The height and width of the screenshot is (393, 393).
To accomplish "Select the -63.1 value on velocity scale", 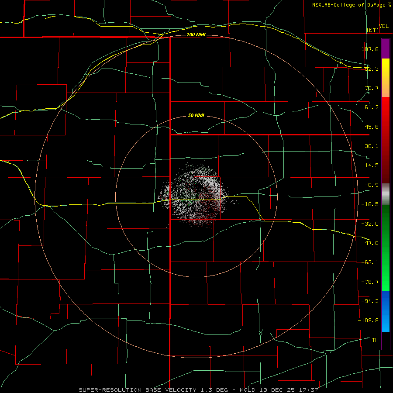I will 370,262.
